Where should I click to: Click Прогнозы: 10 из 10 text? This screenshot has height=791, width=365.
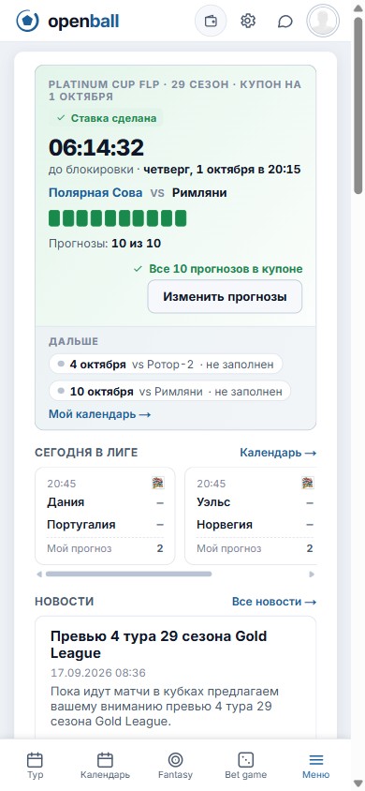pyautogui.click(x=105, y=244)
